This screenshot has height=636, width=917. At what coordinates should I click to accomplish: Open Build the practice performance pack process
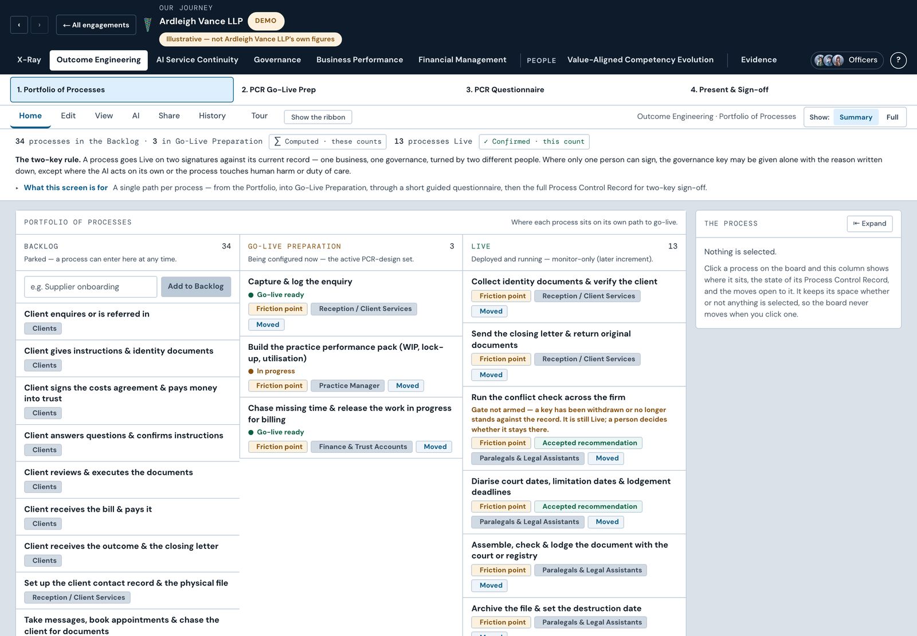pos(351,366)
